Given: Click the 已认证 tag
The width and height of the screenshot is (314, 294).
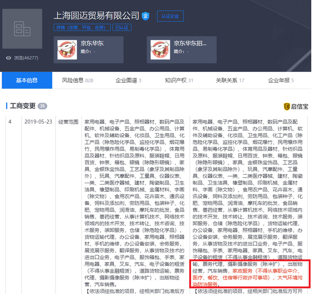Looking at the screenshot, I should point(122,28).
